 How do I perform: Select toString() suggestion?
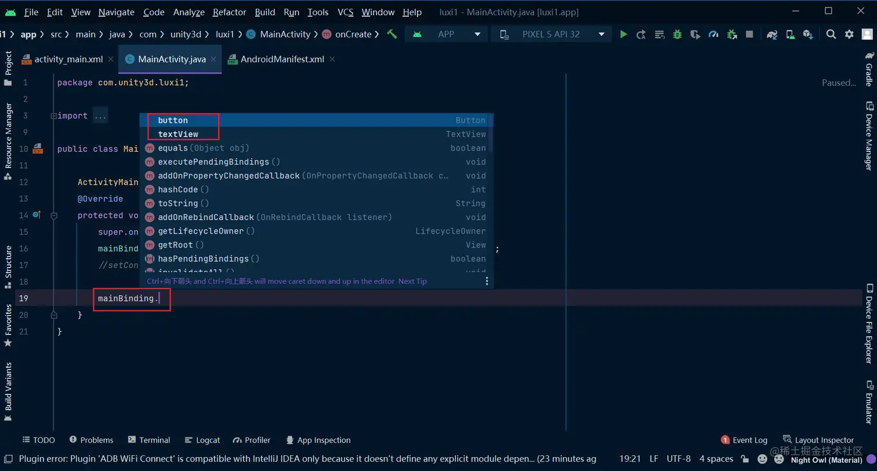tap(316, 203)
